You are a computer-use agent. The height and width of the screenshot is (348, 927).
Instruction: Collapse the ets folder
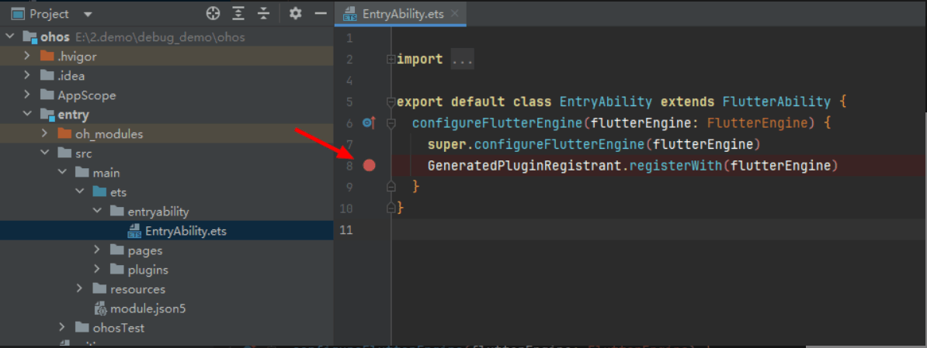pyautogui.click(x=80, y=192)
